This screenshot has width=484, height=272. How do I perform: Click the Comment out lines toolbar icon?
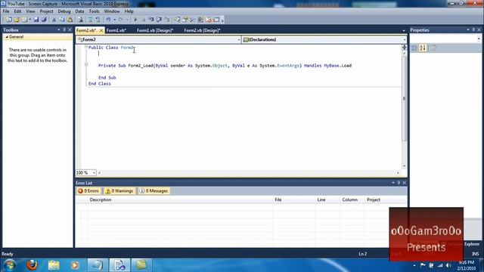(90, 20)
